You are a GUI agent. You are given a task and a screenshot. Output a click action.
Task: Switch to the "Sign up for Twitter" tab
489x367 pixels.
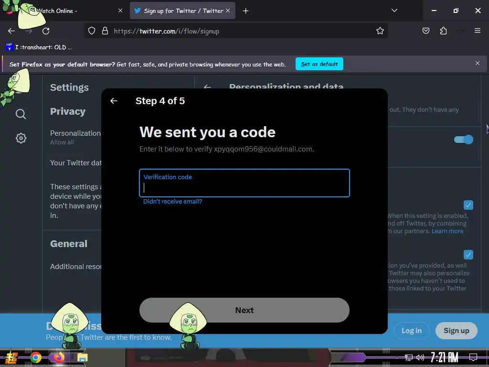pos(183,11)
